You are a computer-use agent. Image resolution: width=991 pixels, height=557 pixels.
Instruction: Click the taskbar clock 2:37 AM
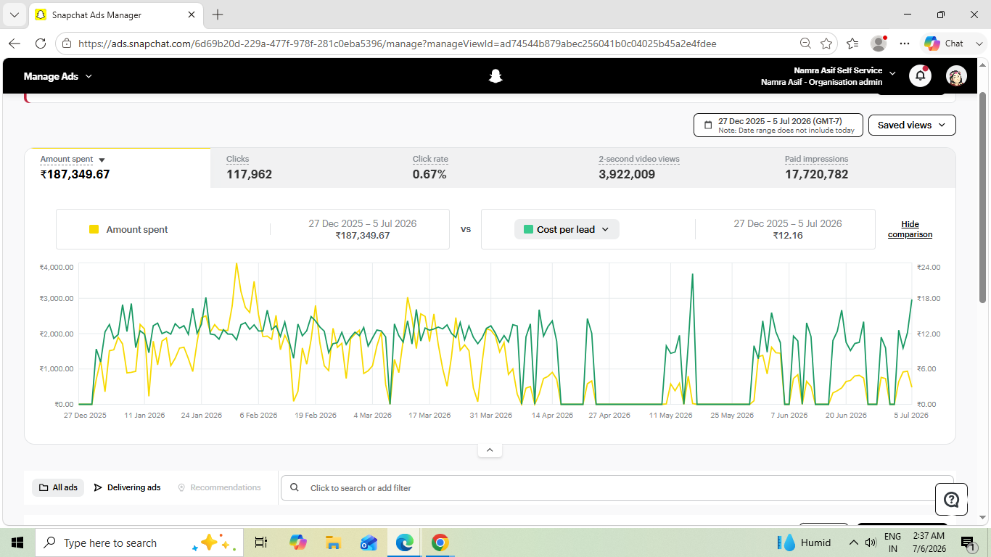tap(929, 542)
